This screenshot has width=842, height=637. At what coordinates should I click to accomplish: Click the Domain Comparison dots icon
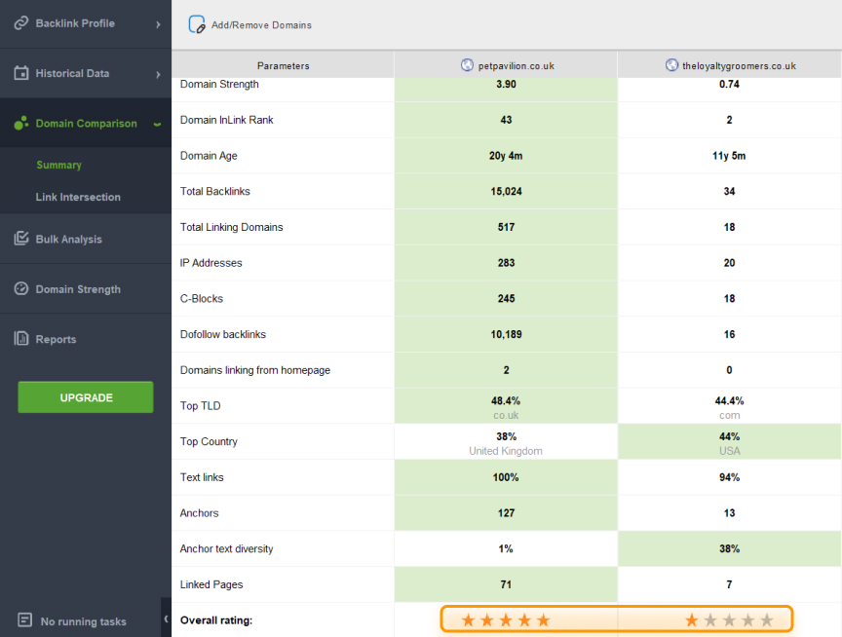[20, 123]
